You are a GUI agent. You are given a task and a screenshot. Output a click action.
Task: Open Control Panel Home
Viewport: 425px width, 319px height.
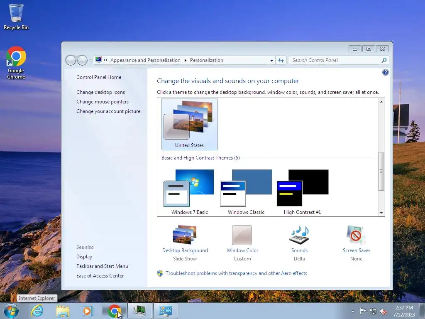[99, 77]
